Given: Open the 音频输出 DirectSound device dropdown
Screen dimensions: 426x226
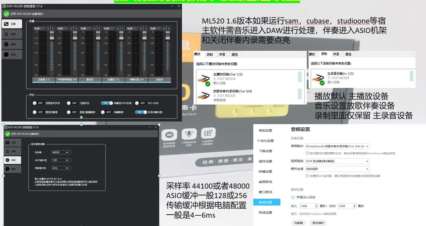Looking at the screenshot, I should pos(337,146).
